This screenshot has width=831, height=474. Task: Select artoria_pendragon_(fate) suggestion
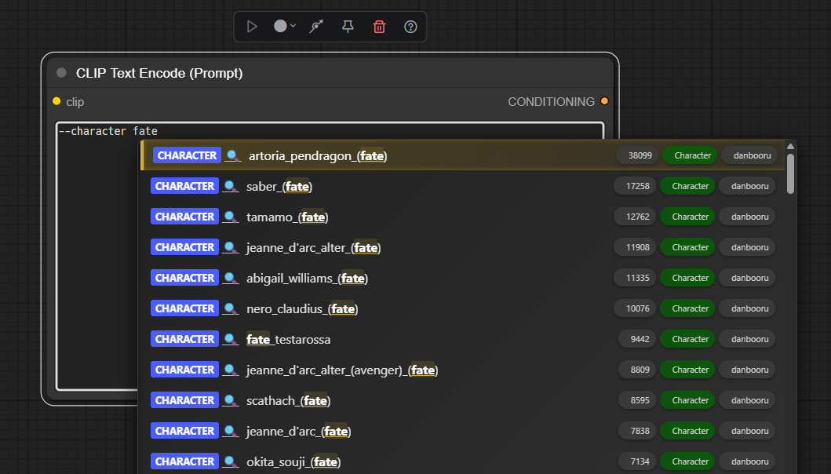pos(462,155)
